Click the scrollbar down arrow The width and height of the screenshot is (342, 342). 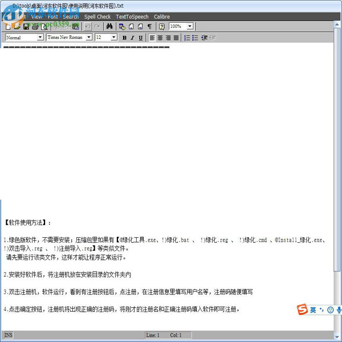(x=337, y=336)
